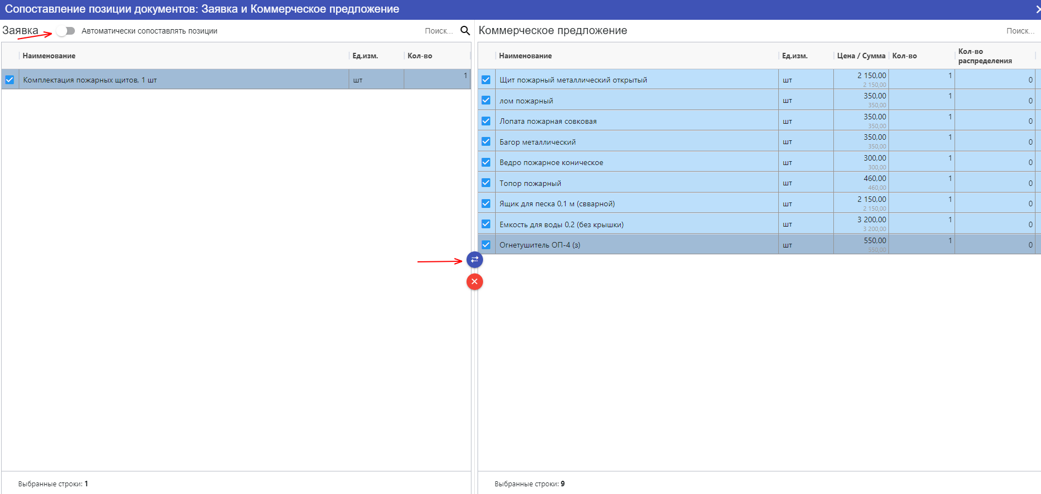Uncheck Ведро пожарное коническое checkbox
The height and width of the screenshot is (494, 1041).
point(486,162)
